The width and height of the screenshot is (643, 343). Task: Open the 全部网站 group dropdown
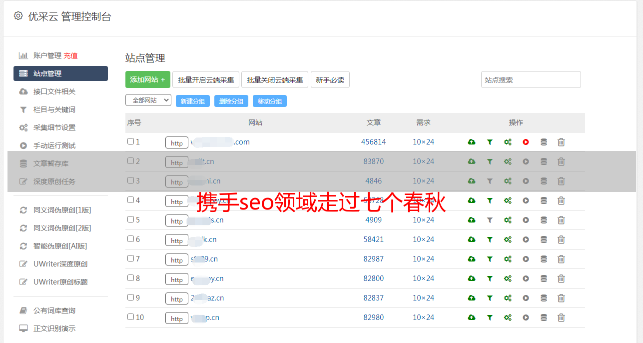pos(148,100)
